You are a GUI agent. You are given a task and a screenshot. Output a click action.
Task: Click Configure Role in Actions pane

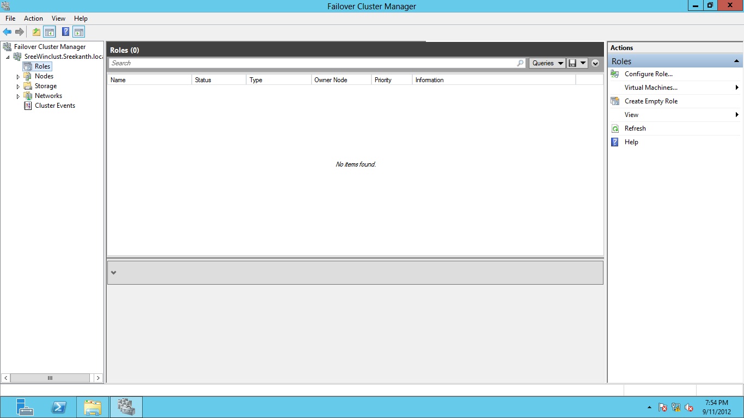click(648, 74)
